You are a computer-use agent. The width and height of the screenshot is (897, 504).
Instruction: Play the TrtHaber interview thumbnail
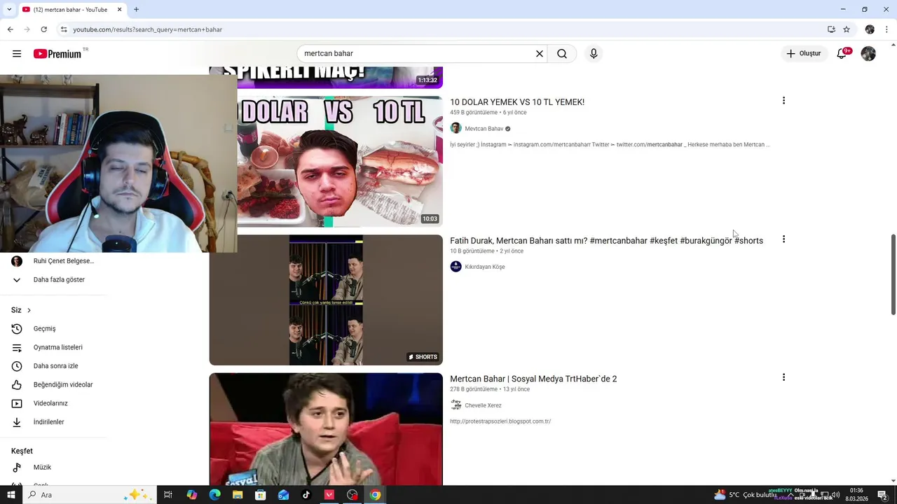(326, 429)
